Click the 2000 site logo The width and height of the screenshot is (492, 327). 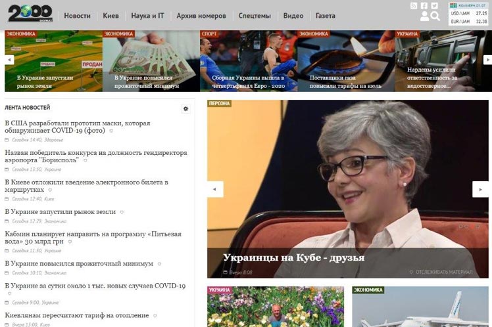coord(30,14)
